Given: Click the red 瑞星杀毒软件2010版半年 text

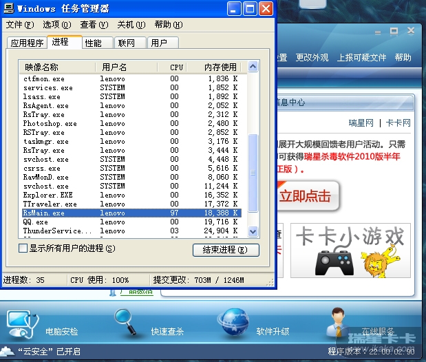Looking at the screenshot, I should [x=352, y=156].
